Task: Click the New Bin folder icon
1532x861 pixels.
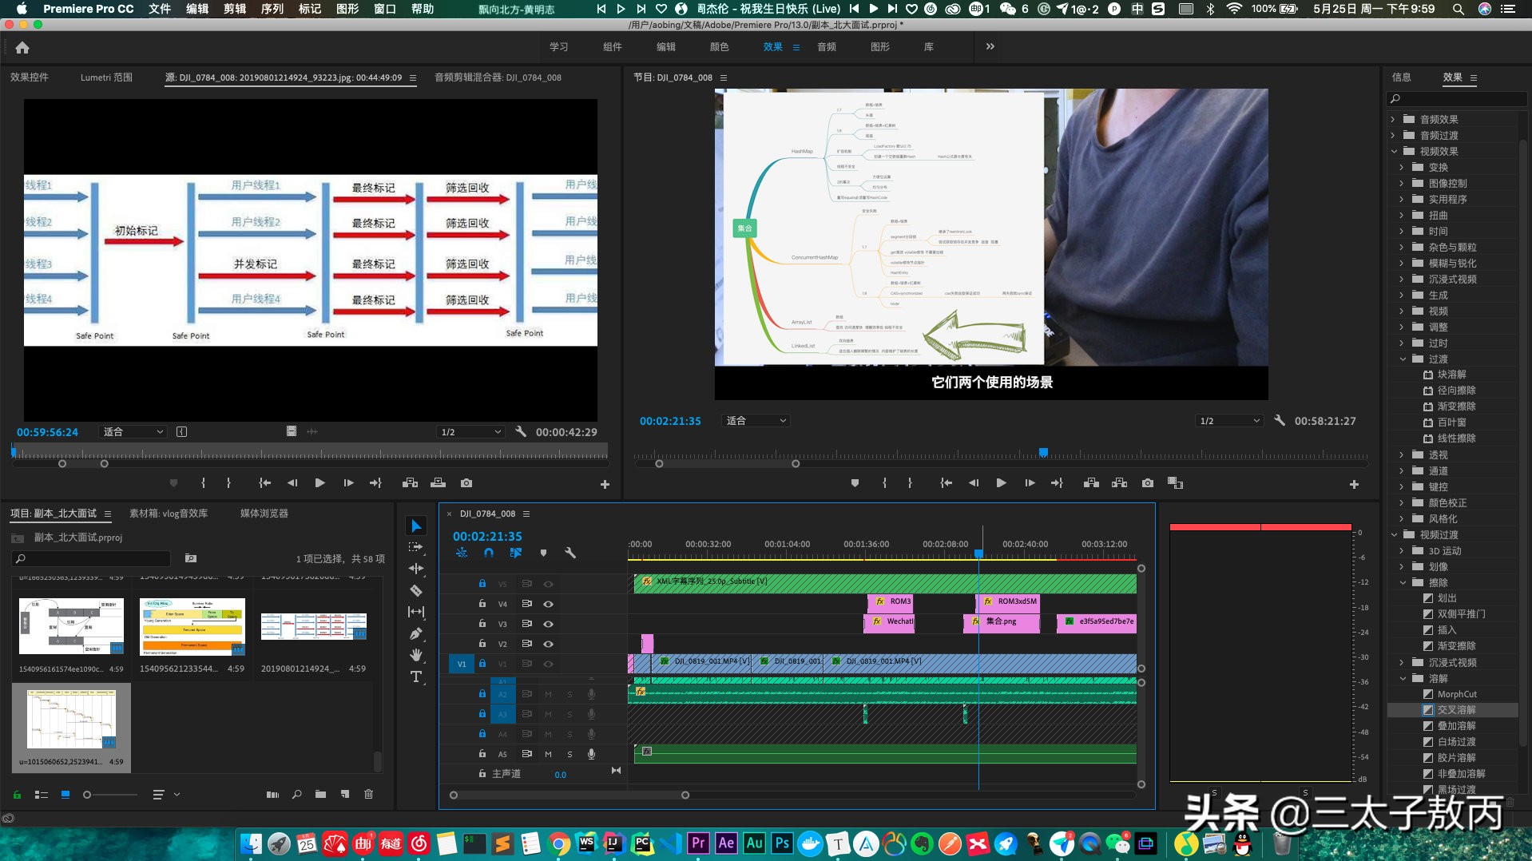Action: click(x=320, y=795)
